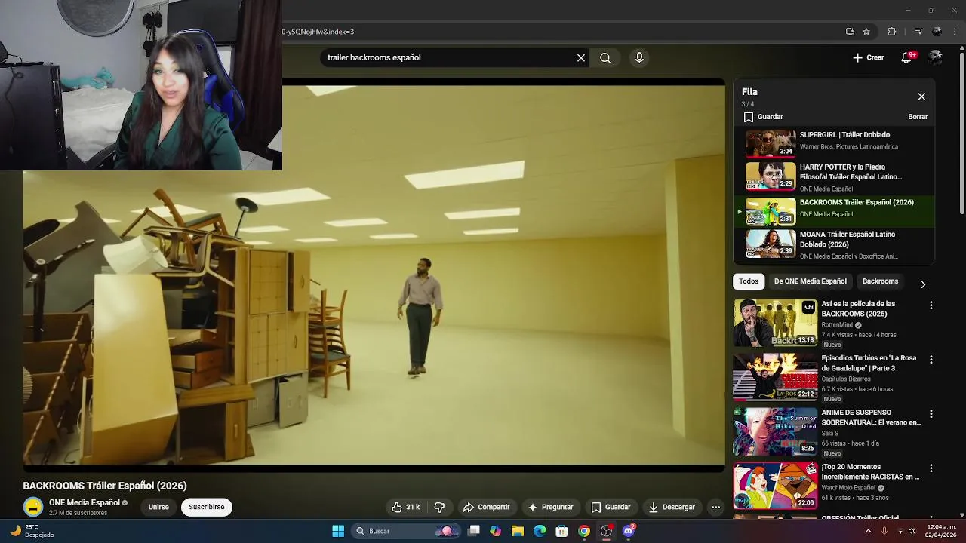Show more filter chips with arrow

[x=922, y=284]
